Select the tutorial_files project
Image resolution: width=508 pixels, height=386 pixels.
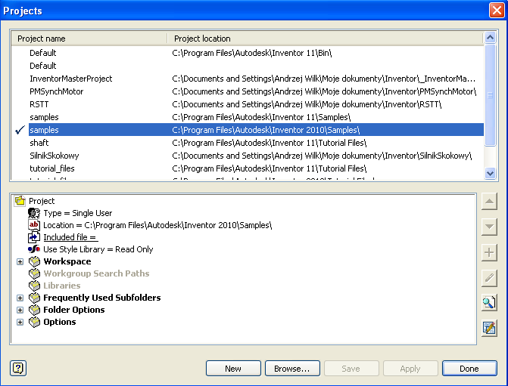click(x=248, y=168)
